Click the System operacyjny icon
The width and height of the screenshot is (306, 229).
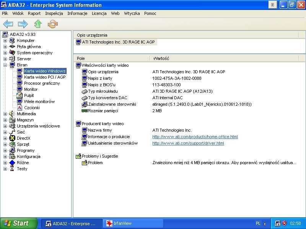click(x=12, y=53)
